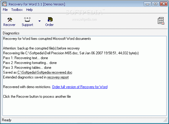Viewport: 169px width, 124px height.
Task: Click the 'Recovering file C:\Softpedia\Dell Precision M65.doc' line
Action: (71, 53)
